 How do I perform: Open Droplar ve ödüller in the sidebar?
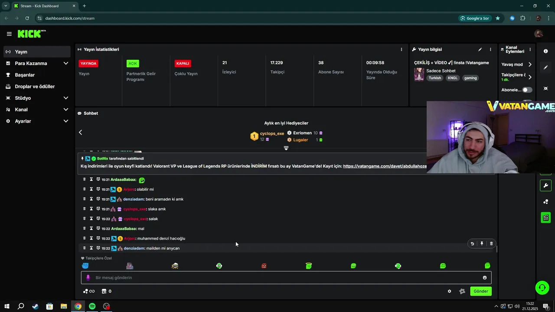coord(37,86)
